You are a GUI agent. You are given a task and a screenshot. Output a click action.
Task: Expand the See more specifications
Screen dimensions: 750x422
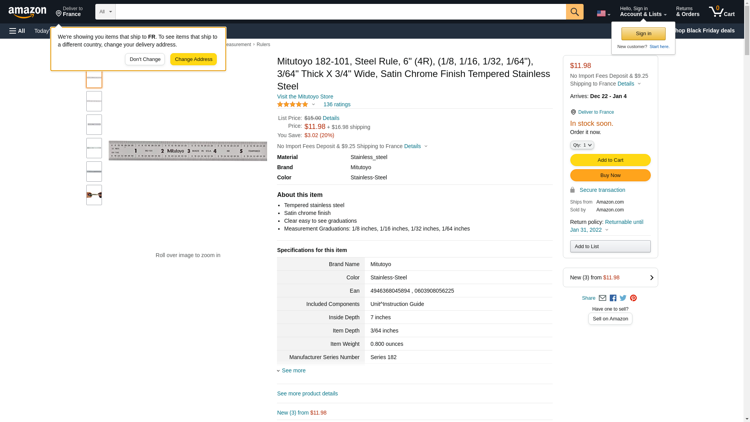[x=293, y=370]
